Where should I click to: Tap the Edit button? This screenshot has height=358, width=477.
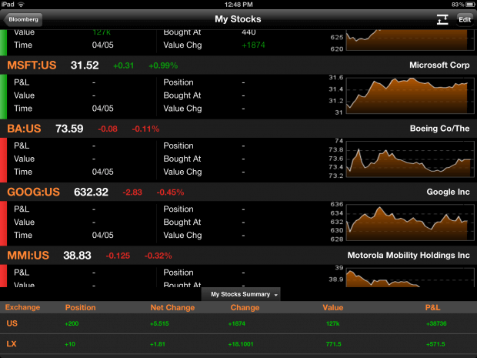pyautogui.click(x=465, y=19)
